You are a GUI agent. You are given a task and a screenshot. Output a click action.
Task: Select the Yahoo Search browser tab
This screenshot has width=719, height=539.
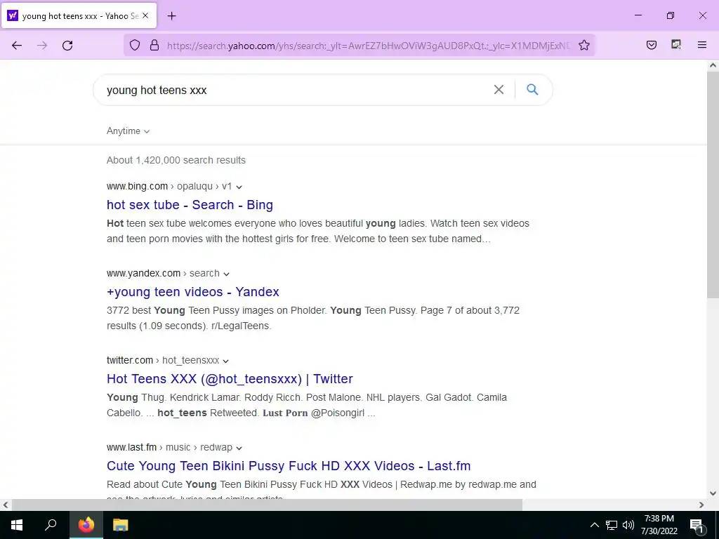point(79,15)
